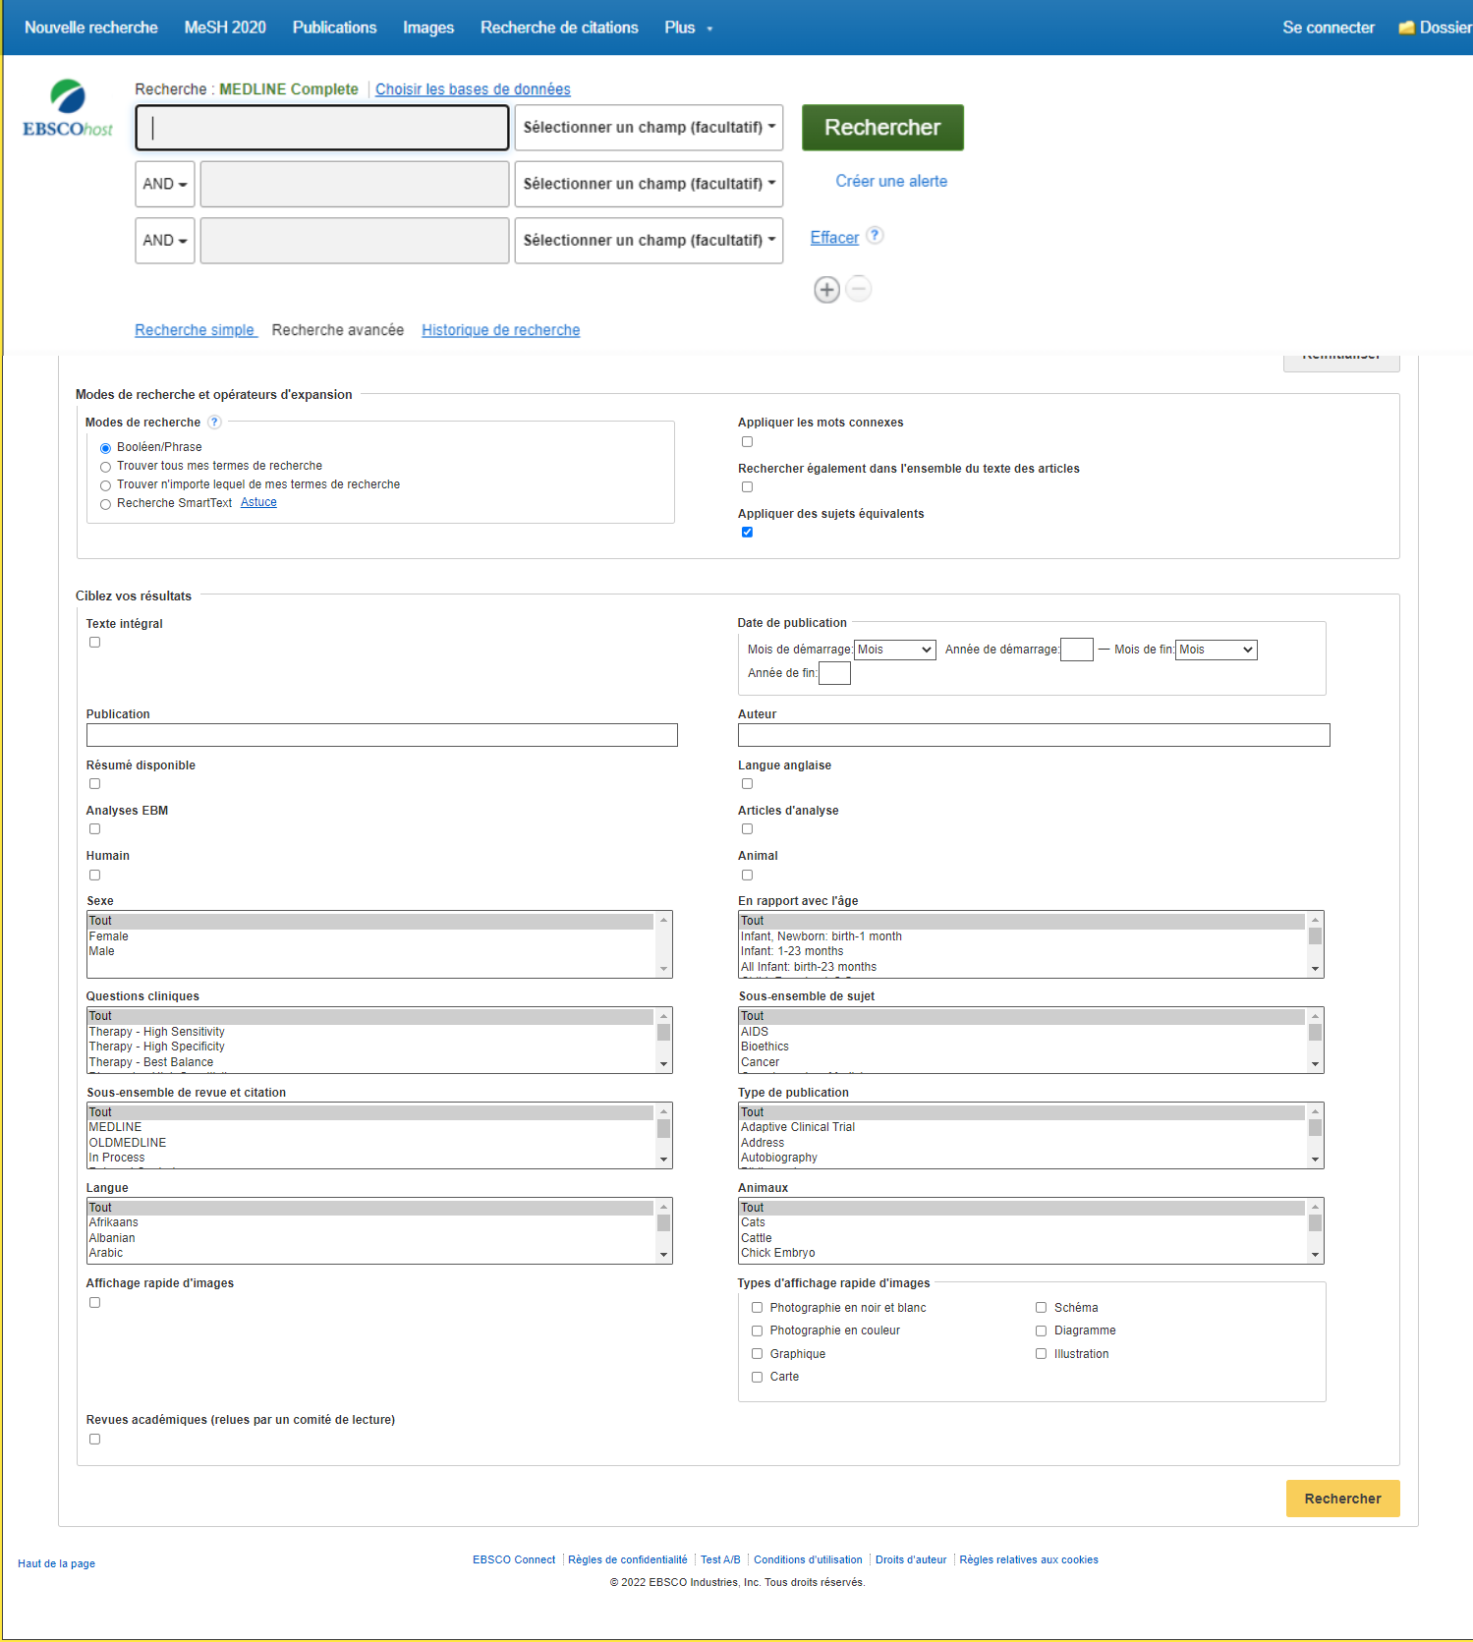Check the Langue anglaise box
This screenshot has width=1473, height=1642.
point(747,784)
